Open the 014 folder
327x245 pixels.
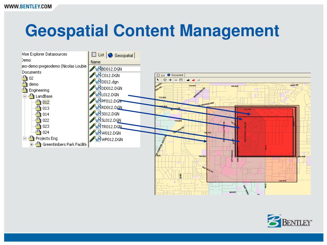[46, 115]
